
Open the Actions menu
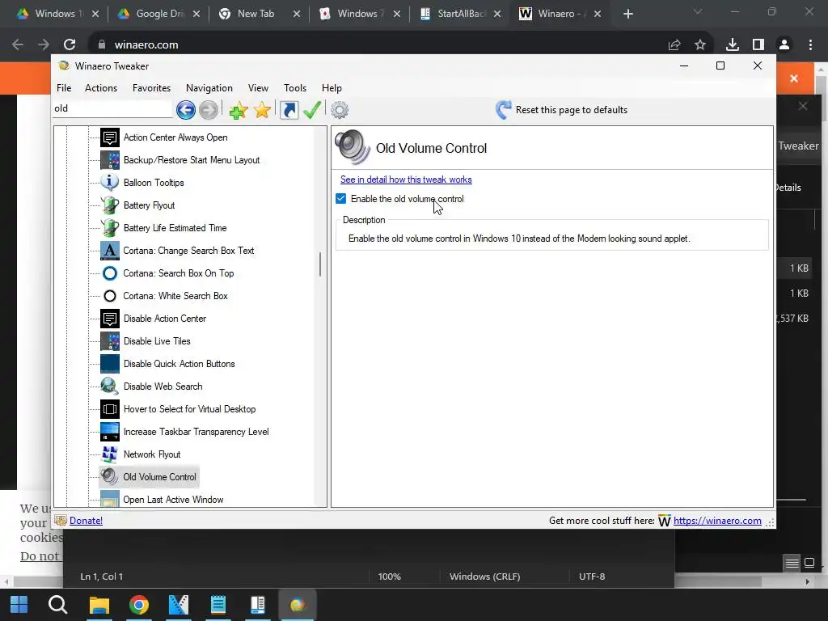coord(101,88)
